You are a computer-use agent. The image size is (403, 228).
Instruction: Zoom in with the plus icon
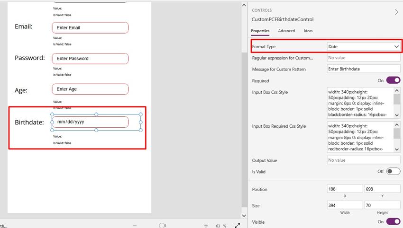tap(206, 226)
